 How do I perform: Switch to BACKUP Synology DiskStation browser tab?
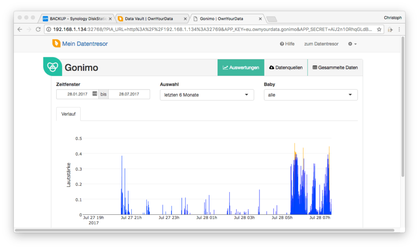coord(77,19)
